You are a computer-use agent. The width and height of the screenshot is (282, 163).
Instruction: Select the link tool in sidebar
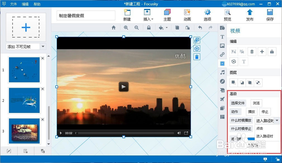click(222, 54)
